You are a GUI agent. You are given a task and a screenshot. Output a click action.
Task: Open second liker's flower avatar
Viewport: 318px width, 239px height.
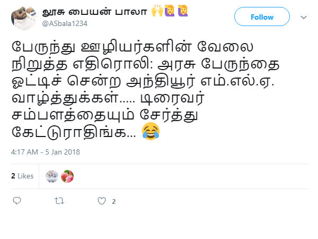[67, 176]
